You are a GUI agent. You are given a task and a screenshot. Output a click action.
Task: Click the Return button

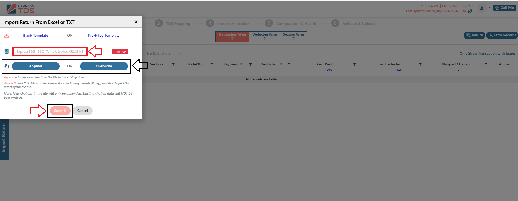point(474,35)
